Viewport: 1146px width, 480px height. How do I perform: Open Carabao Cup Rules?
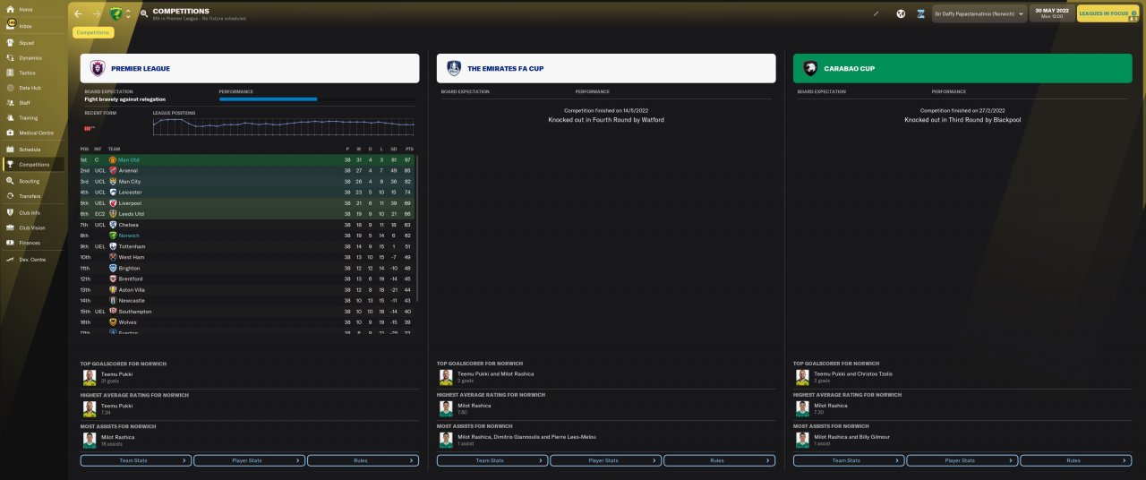pyautogui.click(x=1075, y=460)
